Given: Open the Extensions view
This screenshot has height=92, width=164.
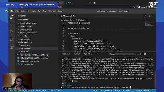Looking at the screenshot, I should tap(12, 47).
